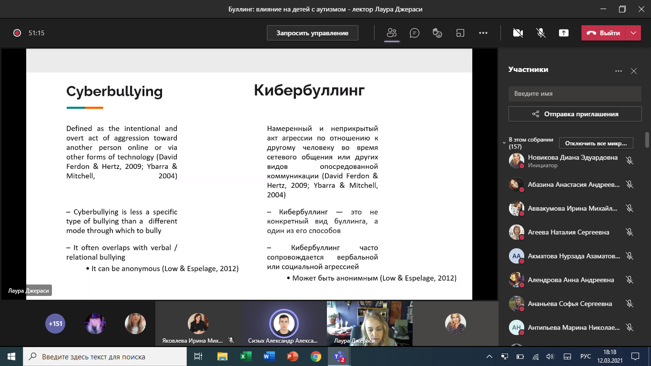Toggle mic for Новикова Диана Эдуардовна

(x=630, y=161)
